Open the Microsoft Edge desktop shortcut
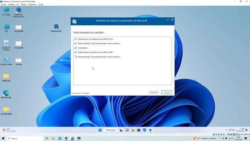 (x=6, y=94)
